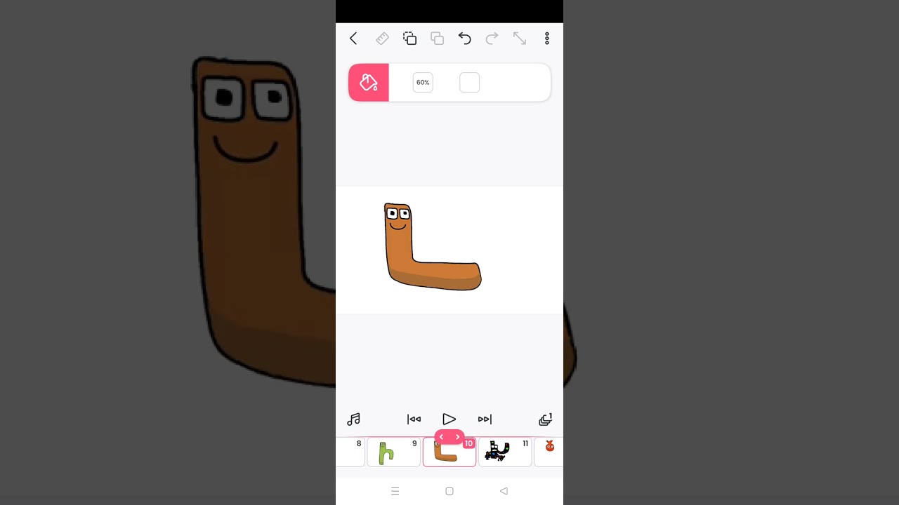Screen dimensions: 899x505
Task: Tap the copy frame selection icon
Action: pos(409,39)
